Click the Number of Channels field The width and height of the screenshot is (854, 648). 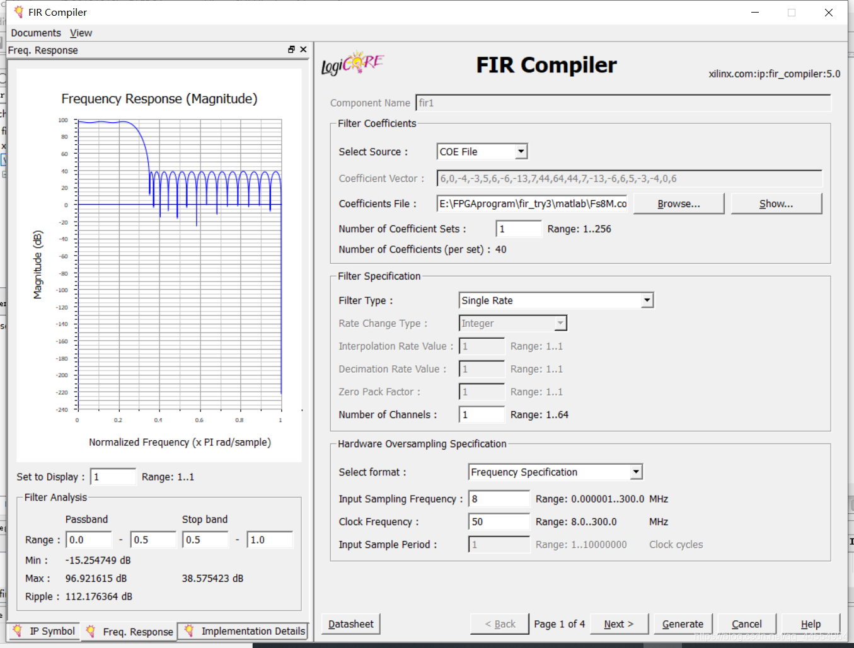[x=482, y=414]
